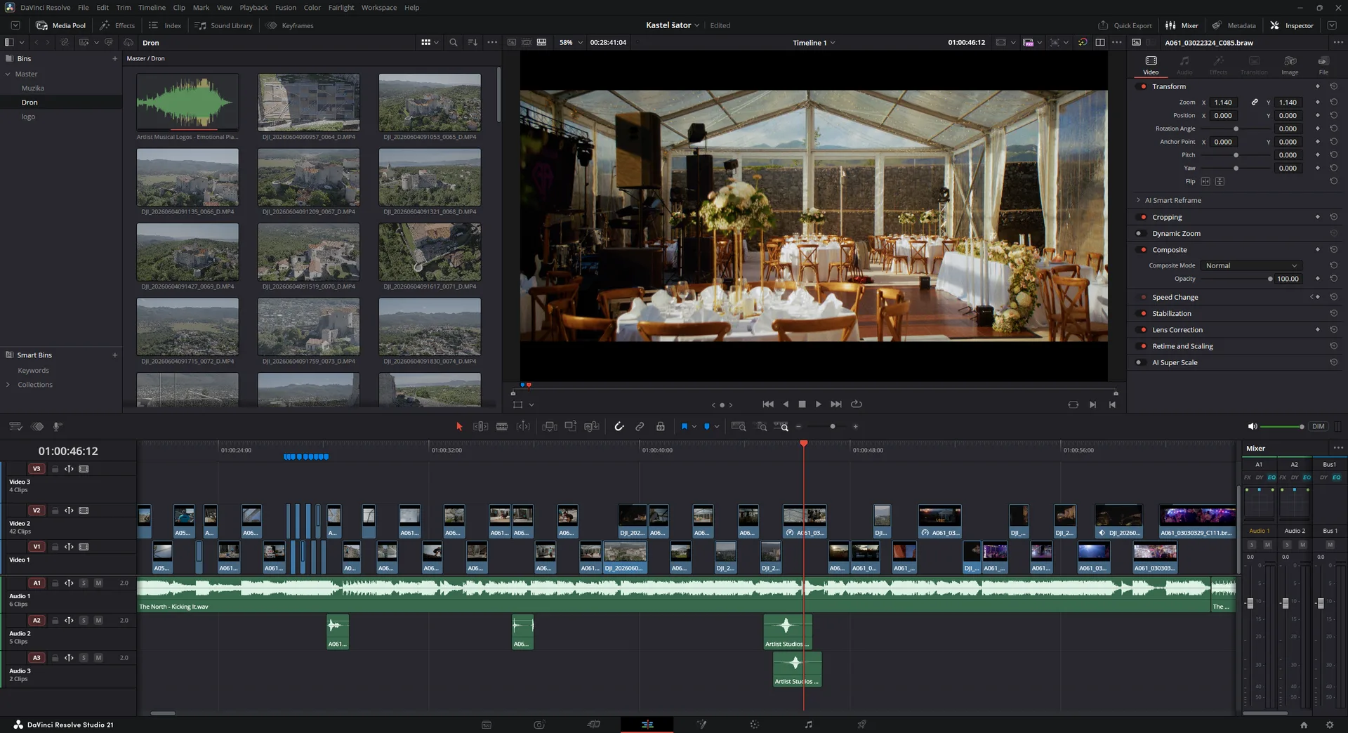The height and width of the screenshot is (733, 1348).
Task: Open the Fairlight menu
Action: coord(341,8)
